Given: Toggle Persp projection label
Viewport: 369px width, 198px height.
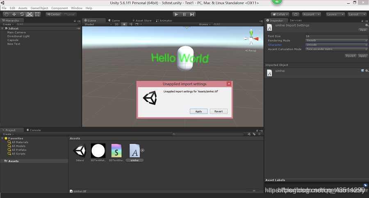Looking at the screenshot, I should [x=251, y=50].
